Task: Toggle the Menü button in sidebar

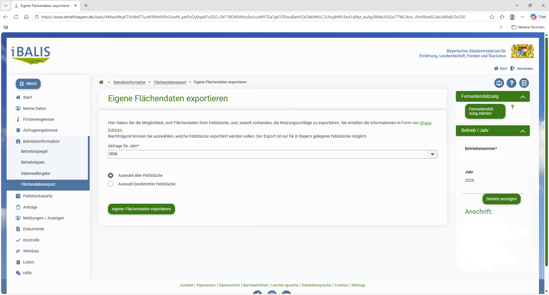Action: [28, 84]
